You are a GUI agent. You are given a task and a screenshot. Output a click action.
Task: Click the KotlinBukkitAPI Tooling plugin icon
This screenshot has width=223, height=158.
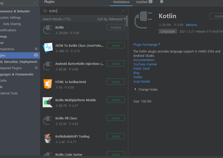(x=48, y=139)
